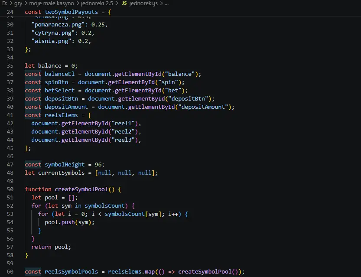This screenshot has width=361, height=277.
Task: Click line number 47
Action: point(10,165)
